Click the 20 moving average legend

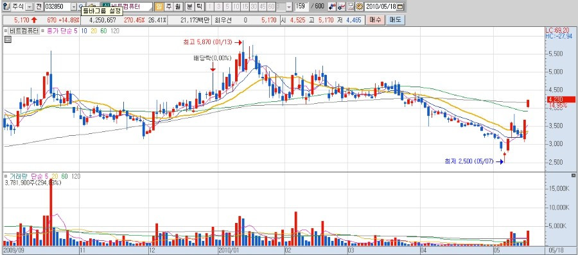coord(94,31)
